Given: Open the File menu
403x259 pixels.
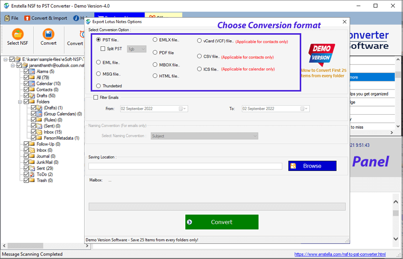Looking at the screenshot, I should [12, 18].
